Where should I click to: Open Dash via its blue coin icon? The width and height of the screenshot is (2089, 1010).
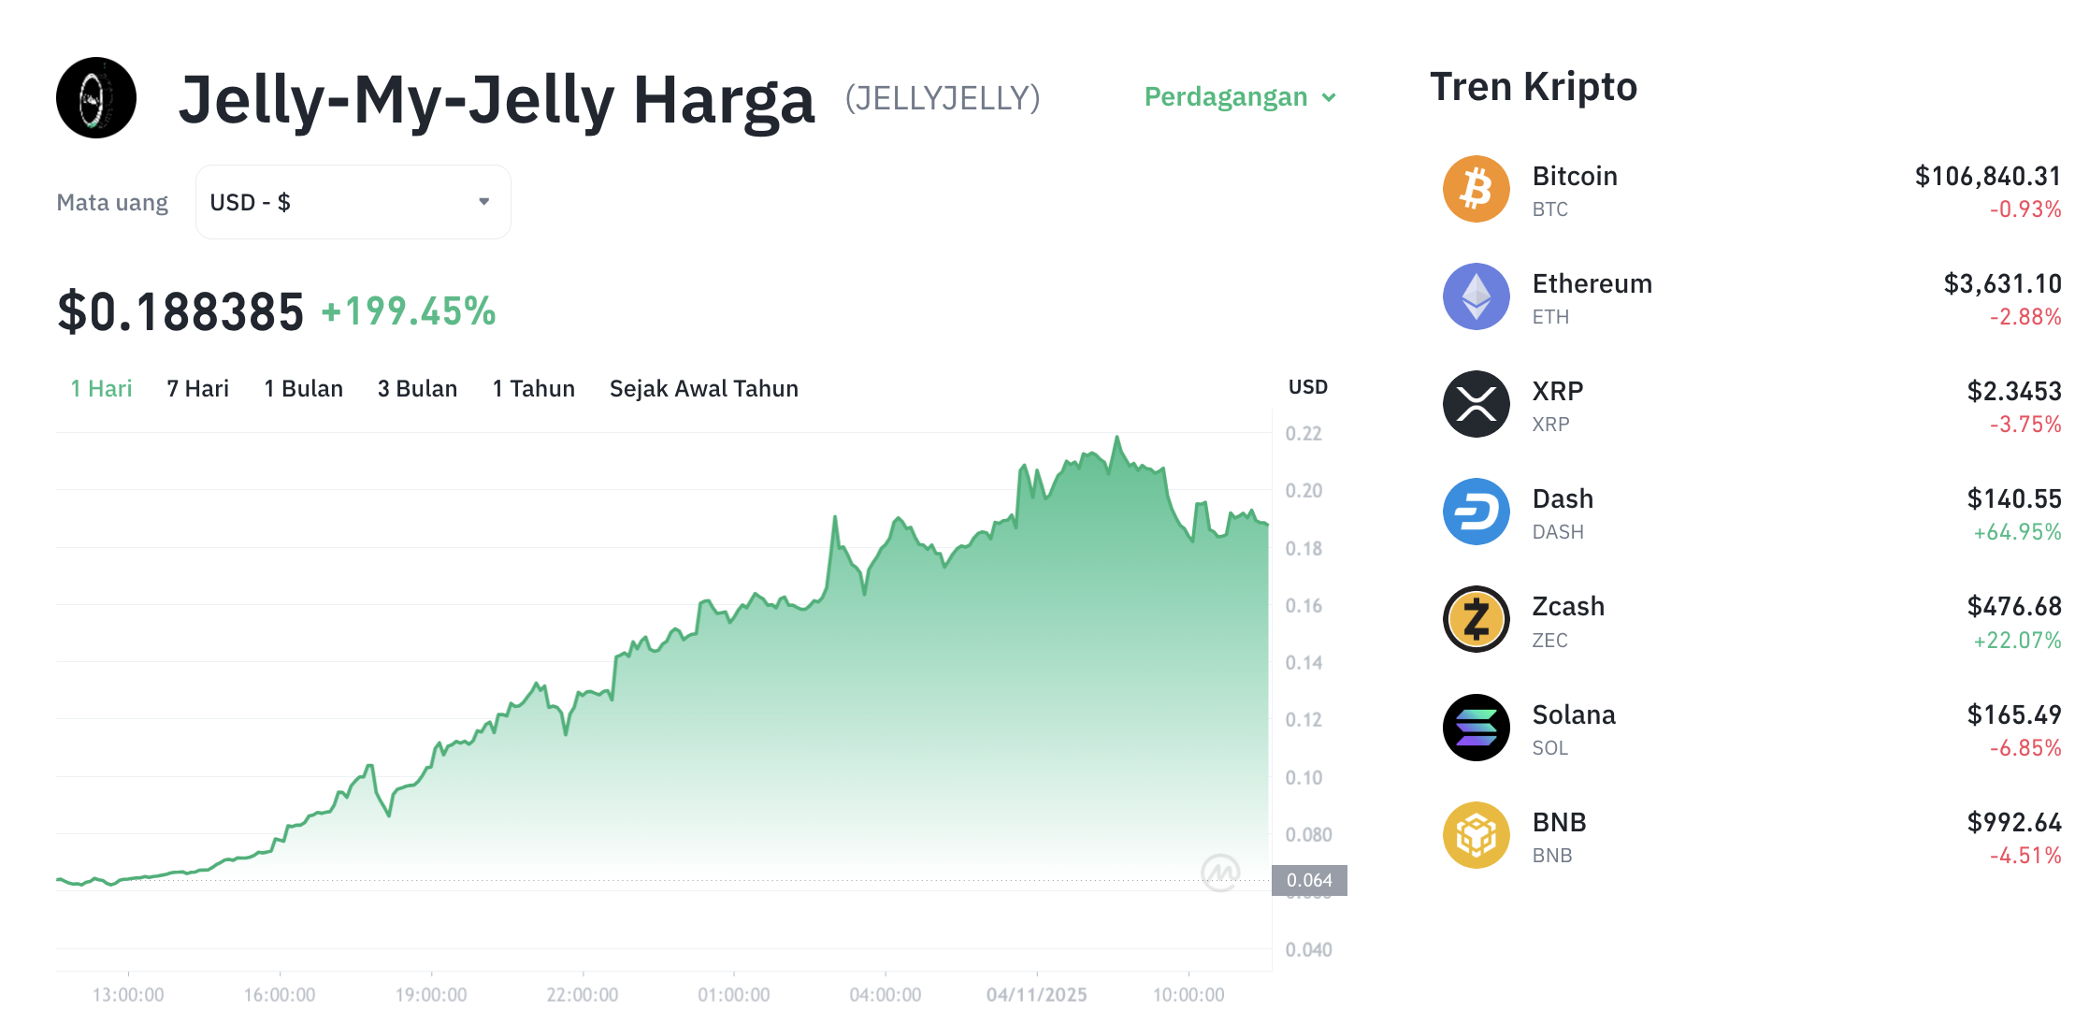1476,511
